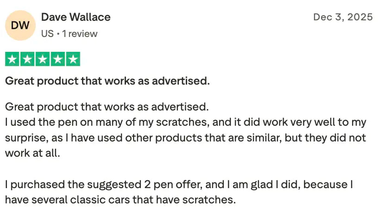
Task: Open Dave Wallace's reviewer profile name
Action: click(76, 18)
